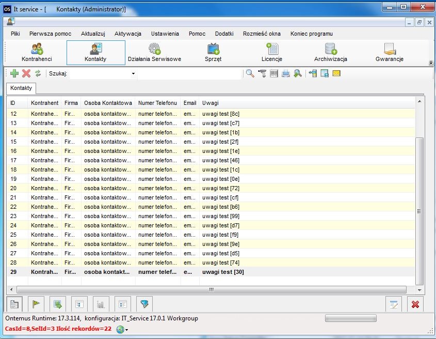This screenshot has width=436, height=339.
Task: Click the red X close button at bottom right
Action: point(415,304)
